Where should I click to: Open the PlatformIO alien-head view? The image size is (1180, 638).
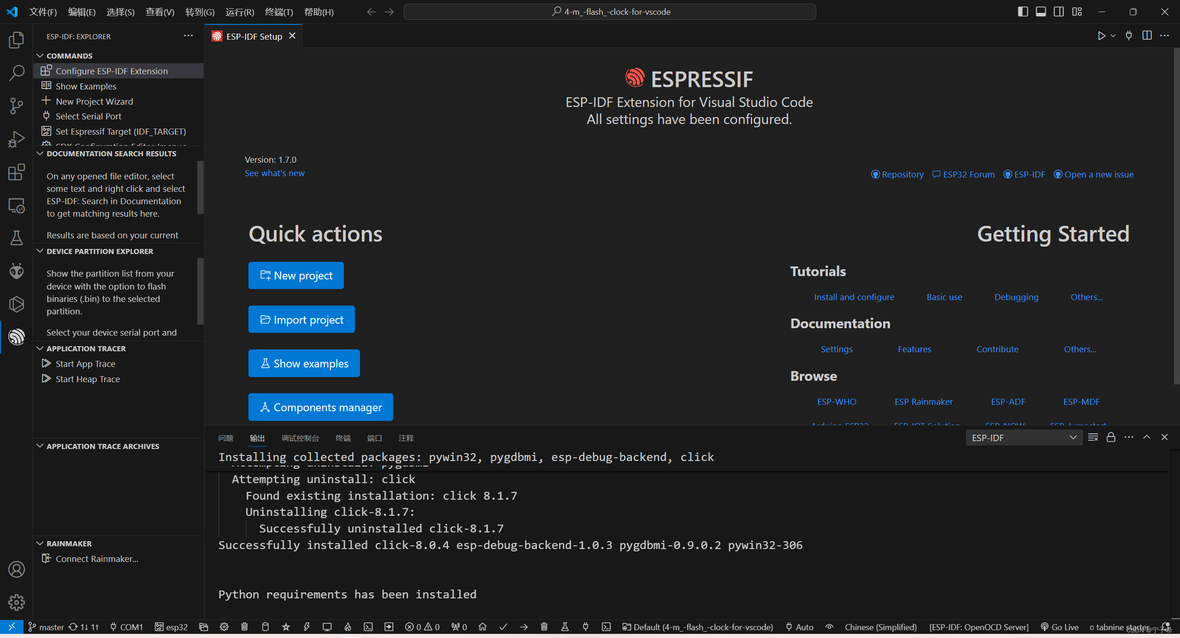tap(17, 271)
